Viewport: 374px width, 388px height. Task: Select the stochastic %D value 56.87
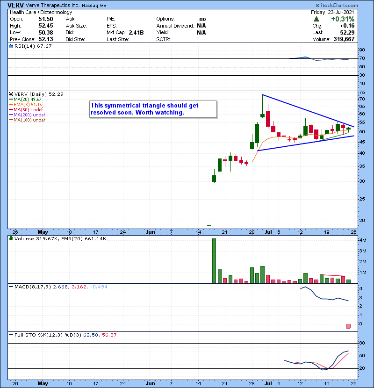109,335
